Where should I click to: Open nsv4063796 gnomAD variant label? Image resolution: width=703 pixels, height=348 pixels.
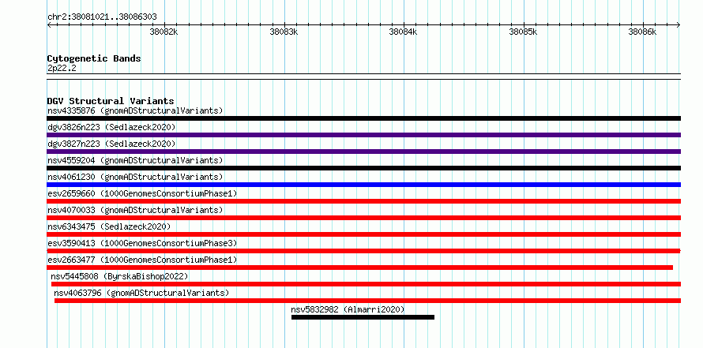tap(141, 293)
